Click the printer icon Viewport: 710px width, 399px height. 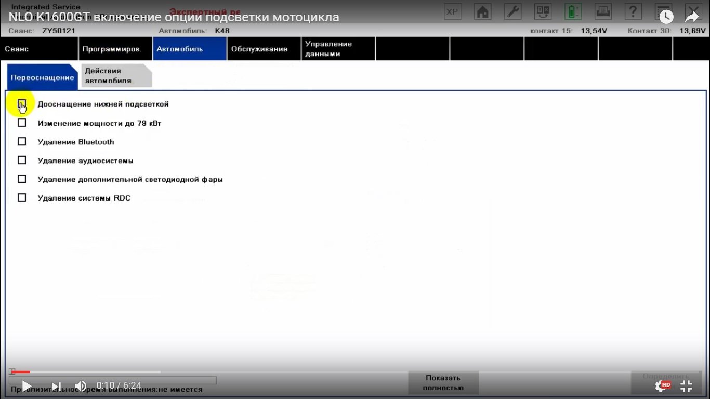[x=603, y=12]
